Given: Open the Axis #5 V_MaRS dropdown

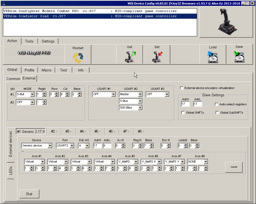Looking at the screenshot, I should [135, 162].
